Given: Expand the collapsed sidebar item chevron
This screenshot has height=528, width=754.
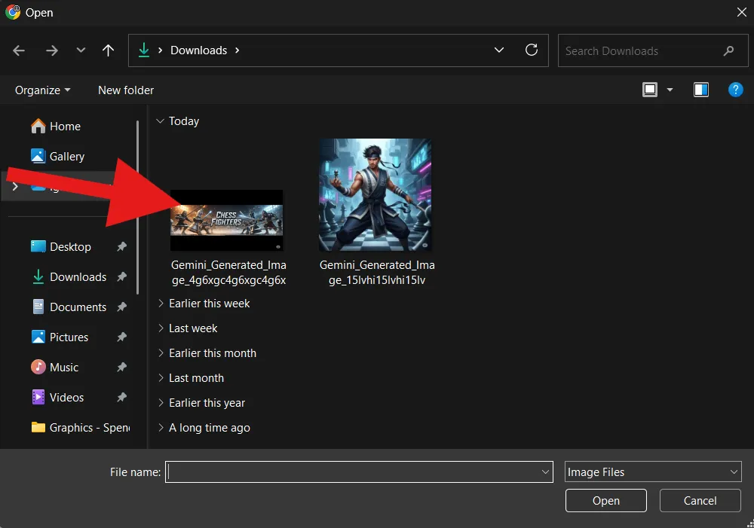Looking at the screenshot, I should coord(15,186).
